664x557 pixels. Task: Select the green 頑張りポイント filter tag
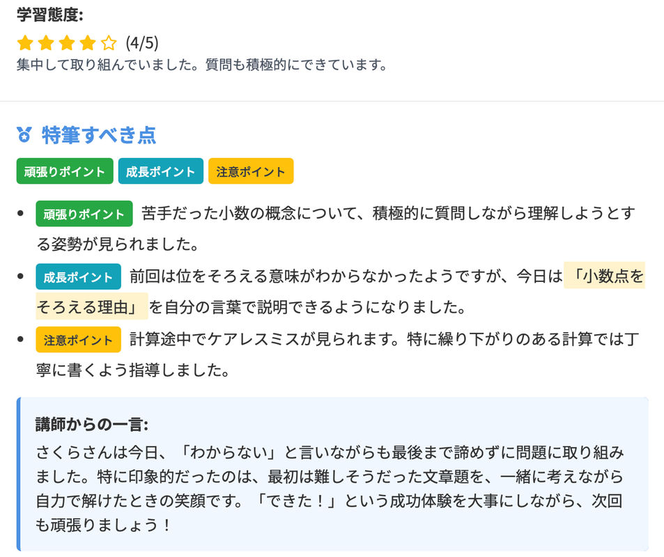(x=65, y=171)
